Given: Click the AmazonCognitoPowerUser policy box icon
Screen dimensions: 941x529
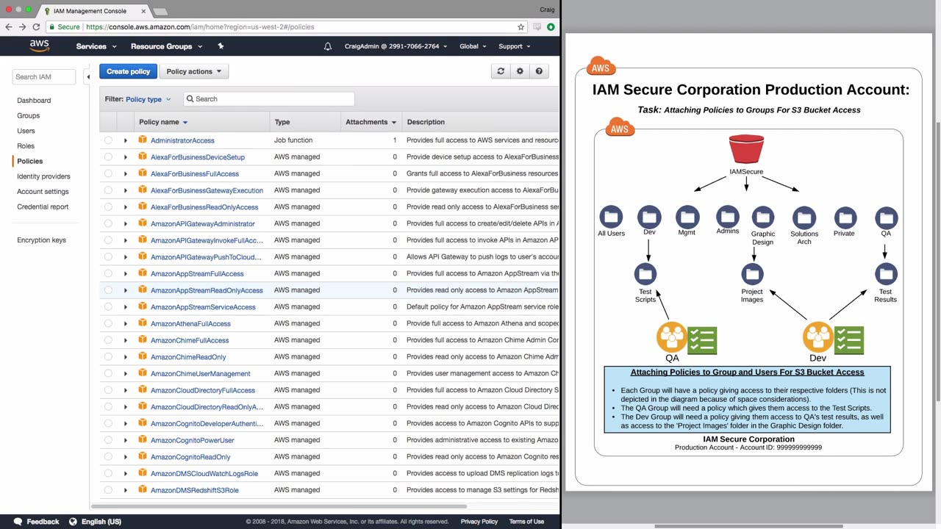Looking at the screenshot, I should coord(143,440).
